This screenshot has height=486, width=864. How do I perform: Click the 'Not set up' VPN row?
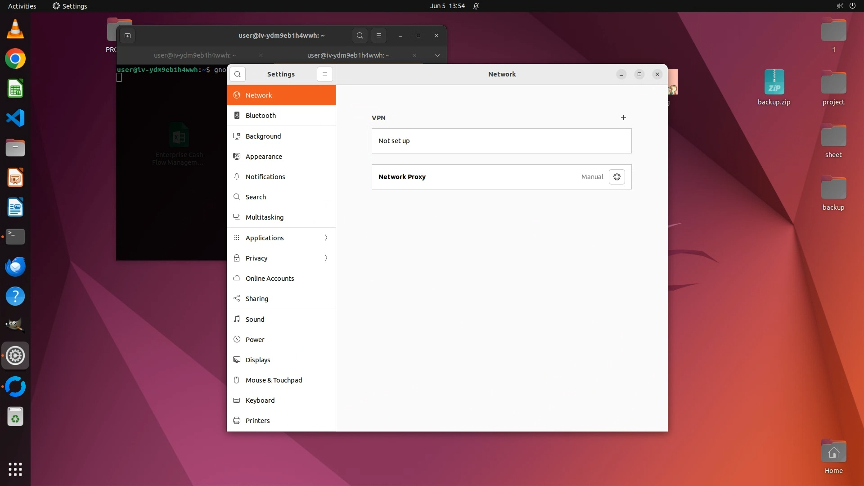501,141
